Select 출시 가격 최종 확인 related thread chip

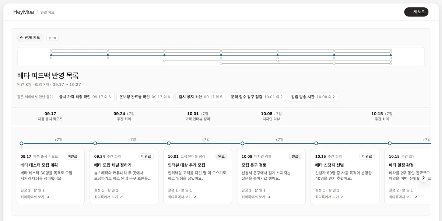coord(85,97)
